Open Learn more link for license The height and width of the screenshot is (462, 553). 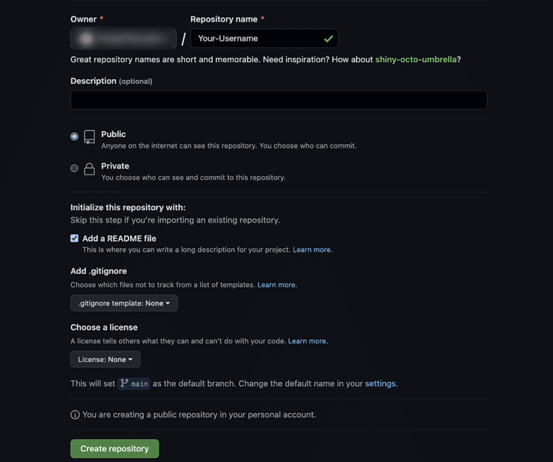(308, 341)
